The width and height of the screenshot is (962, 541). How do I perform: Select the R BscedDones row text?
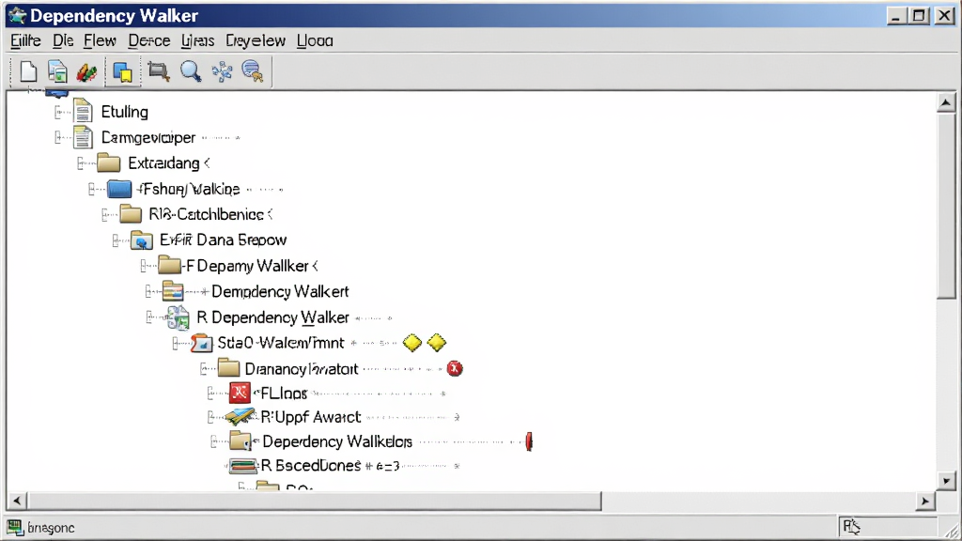point(310,466)
